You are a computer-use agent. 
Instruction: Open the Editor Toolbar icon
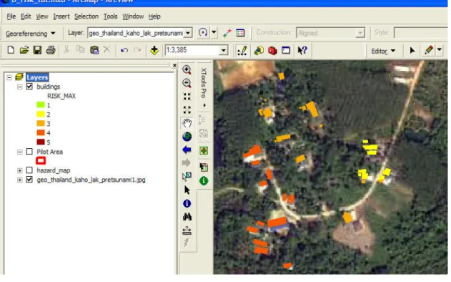242,50
